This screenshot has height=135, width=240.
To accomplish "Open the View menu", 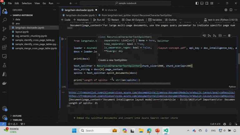I will [37, 3].
